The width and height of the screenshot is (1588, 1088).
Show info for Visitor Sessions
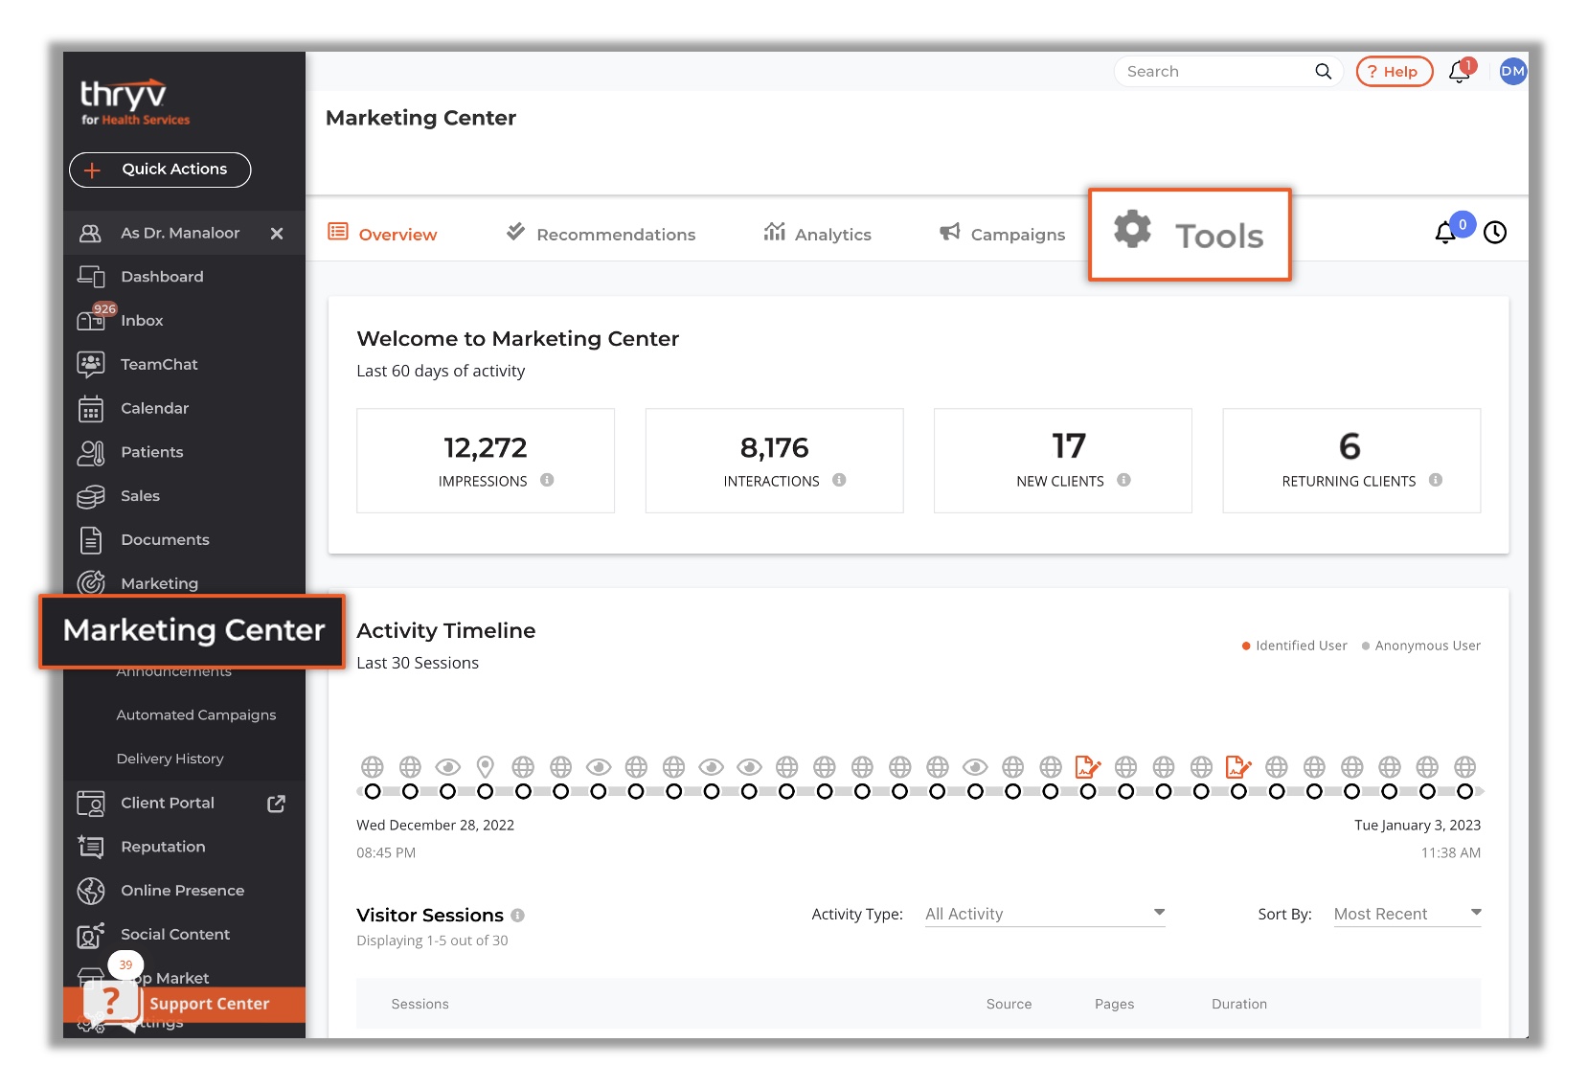pyautogui.click(x=517, y=916)
